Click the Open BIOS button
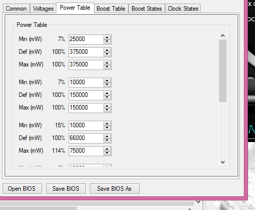The height and width of the screenshot is (210, 255). click(22, 188)
